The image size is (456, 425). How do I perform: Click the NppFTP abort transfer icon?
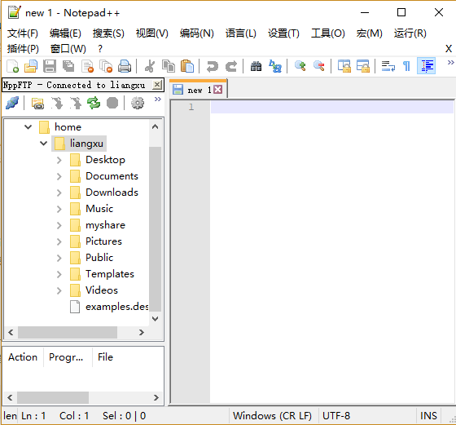(x=112, y=103)
